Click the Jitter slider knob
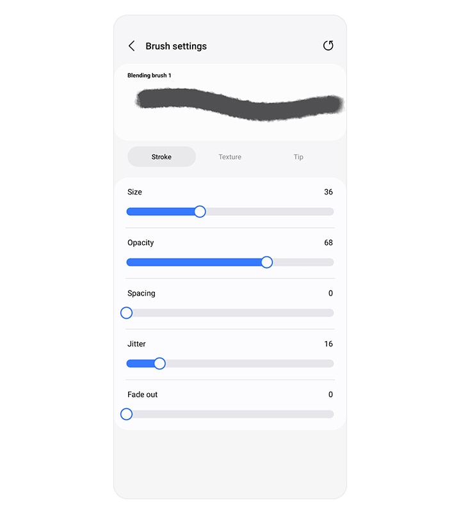461x512 pixels. [x=159, y=364]
